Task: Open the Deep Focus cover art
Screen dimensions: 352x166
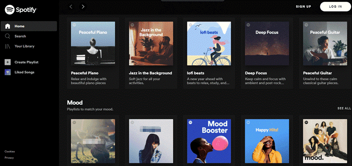Action: click(267, 44)
